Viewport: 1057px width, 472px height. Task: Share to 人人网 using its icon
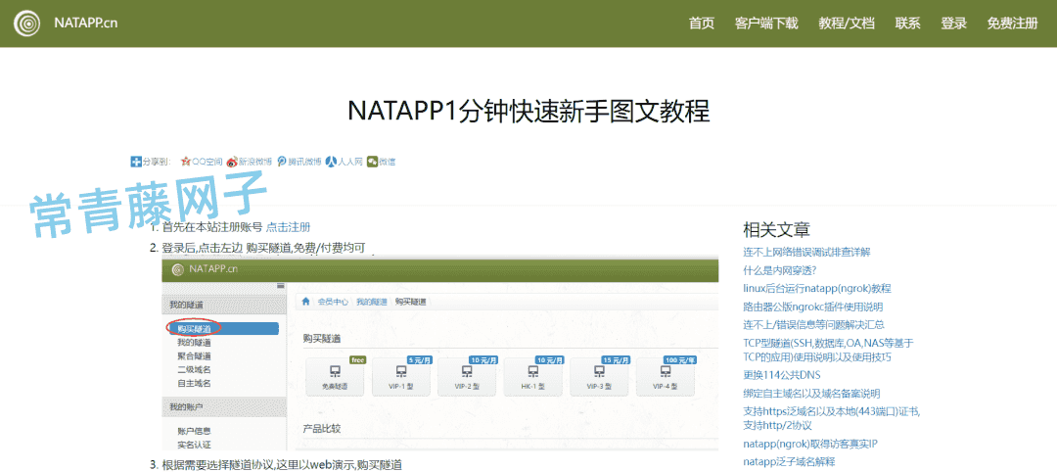click(x=332, y=162)
